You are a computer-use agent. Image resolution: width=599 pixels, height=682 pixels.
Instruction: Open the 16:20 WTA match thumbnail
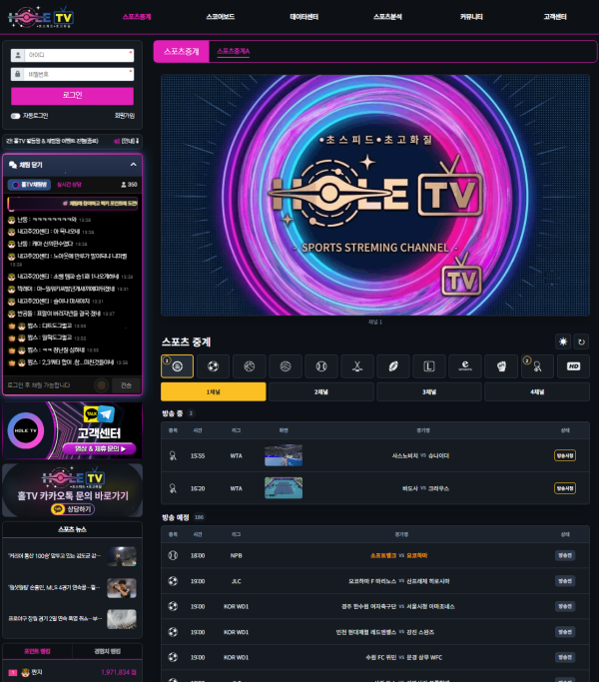tap(284, 488)
